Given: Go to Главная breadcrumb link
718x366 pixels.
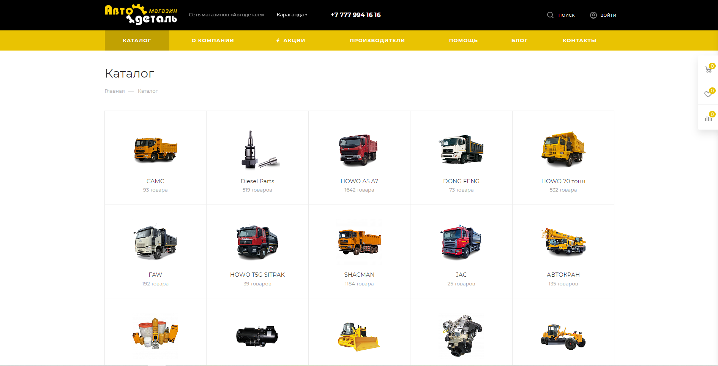Looking at the screenshot, I should (115, 91).
